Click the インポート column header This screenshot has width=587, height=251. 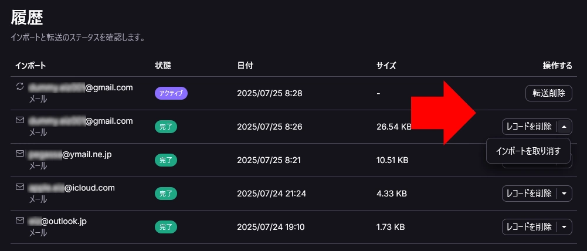30,66
